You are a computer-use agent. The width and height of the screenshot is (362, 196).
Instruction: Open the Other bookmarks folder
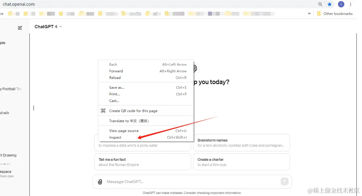pyautogui.click(x=335, y=14)
